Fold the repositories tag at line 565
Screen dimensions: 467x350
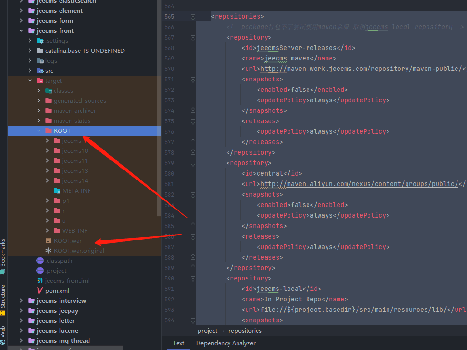[x=193, y=16]
